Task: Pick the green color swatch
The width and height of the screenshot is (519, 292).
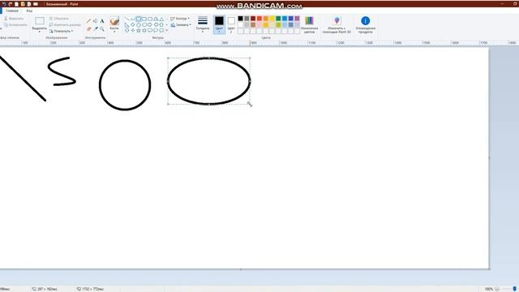Action: click(278, 19)
